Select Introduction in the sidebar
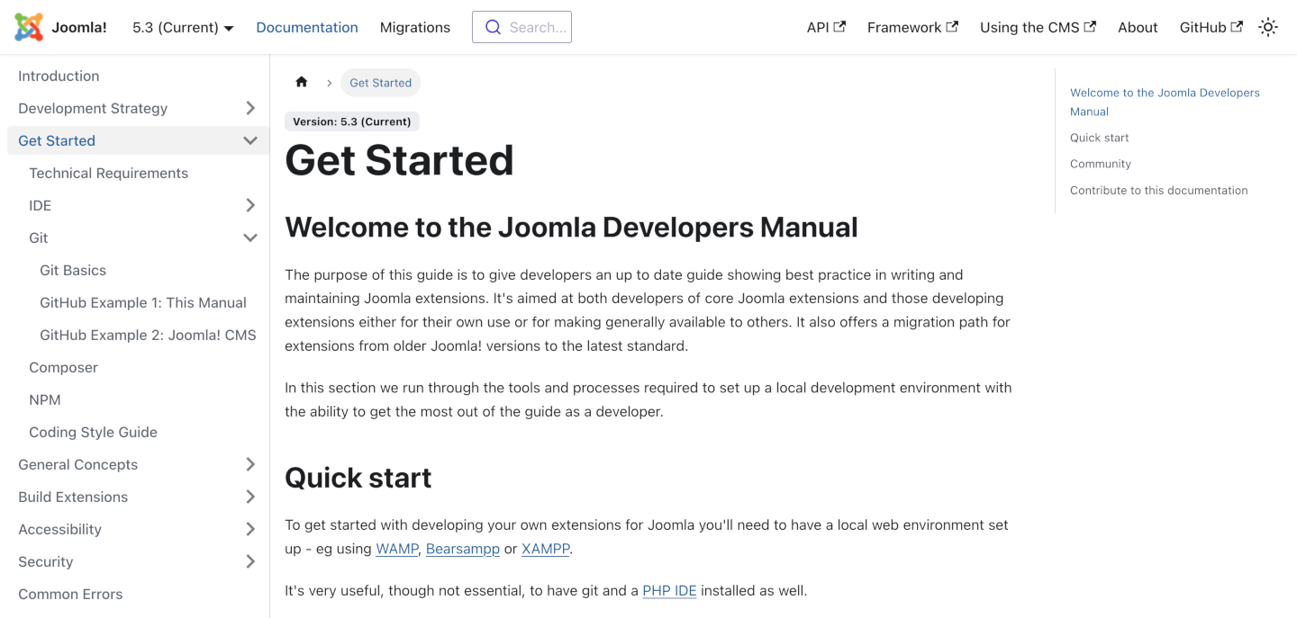This screenshot has height=618, width=1297. coord(59,76)
